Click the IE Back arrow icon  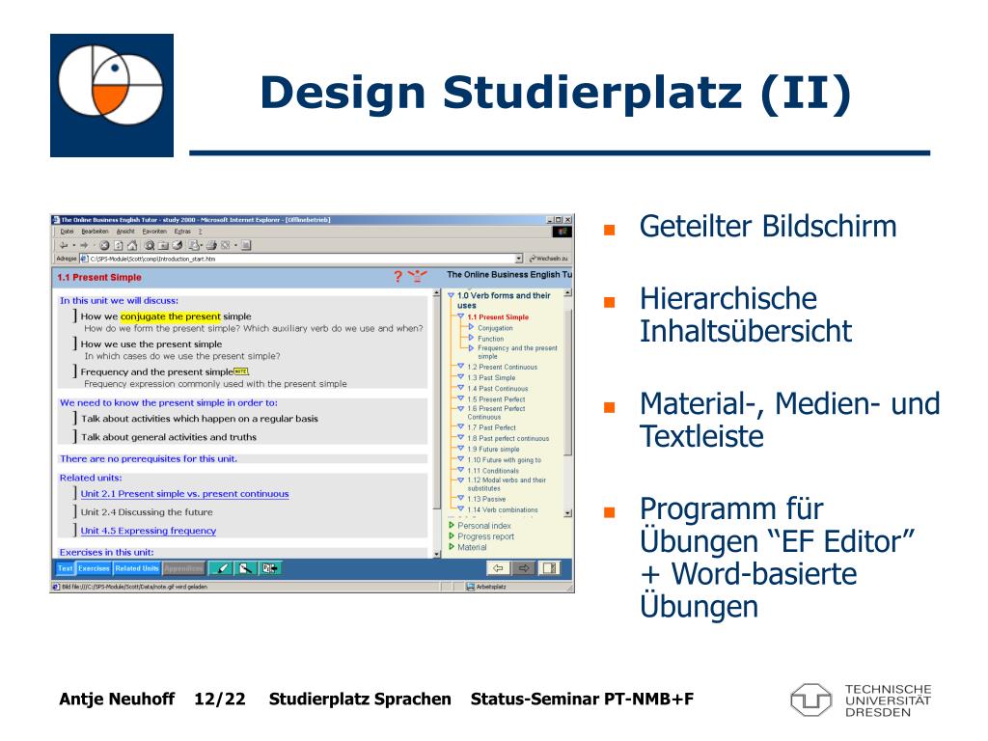[x=64, y=245]
